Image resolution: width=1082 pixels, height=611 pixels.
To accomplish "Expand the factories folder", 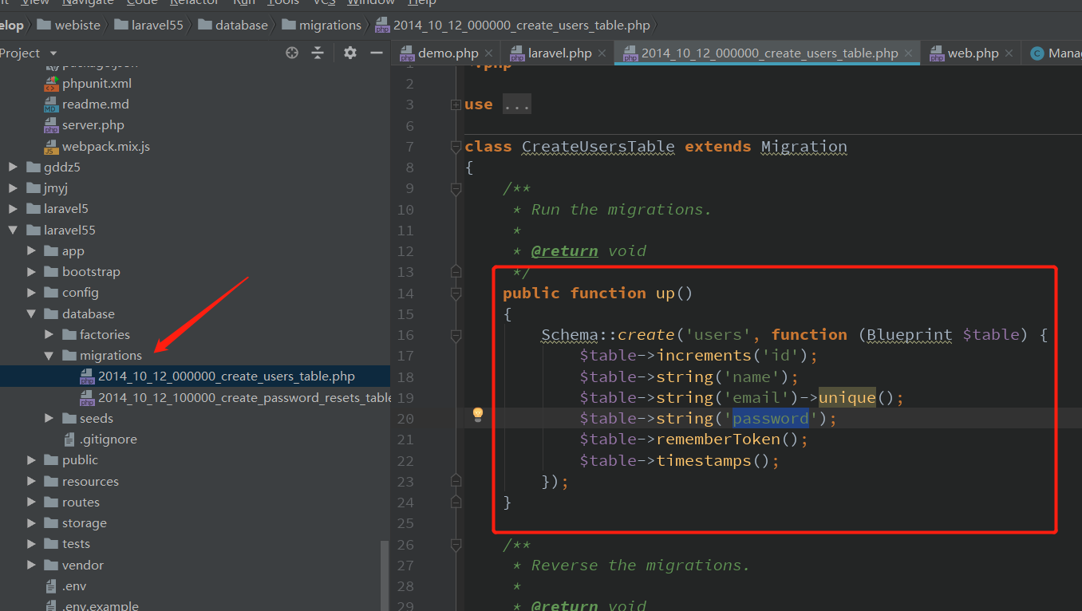I will tap(49, 335).
